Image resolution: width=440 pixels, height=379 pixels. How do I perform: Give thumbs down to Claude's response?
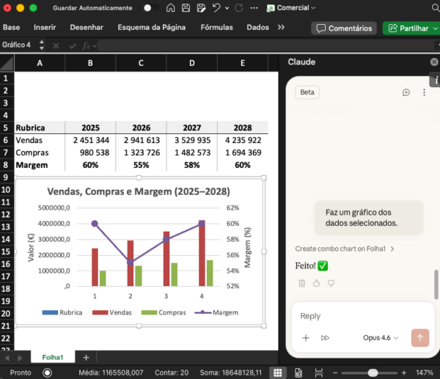(331, 283)
